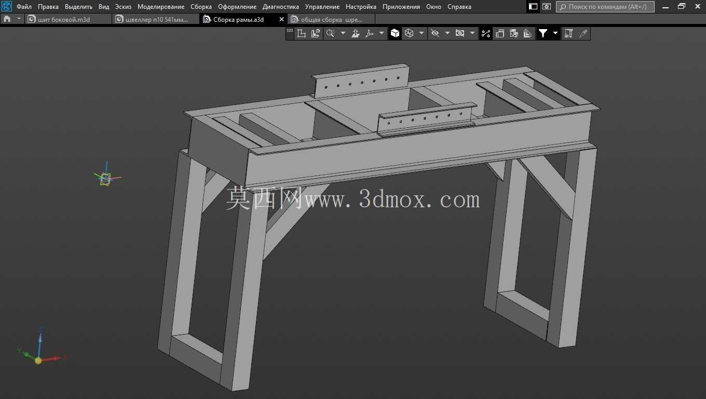Expand the eye camera dropdown arrow
The width and height of the screenshot is (706, 399).
tap(472, 33)
